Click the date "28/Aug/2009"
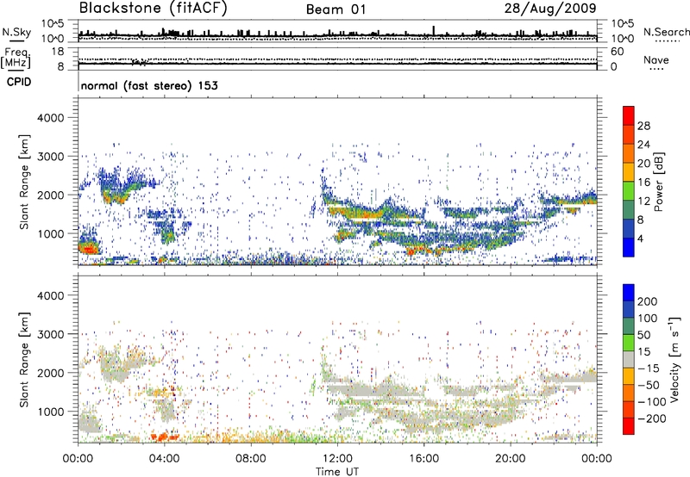Viewport: 690px width, 477px height. 550,8
